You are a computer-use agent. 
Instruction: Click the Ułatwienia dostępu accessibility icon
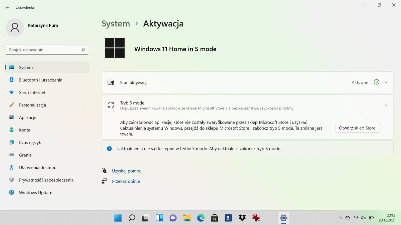point(12,167)
